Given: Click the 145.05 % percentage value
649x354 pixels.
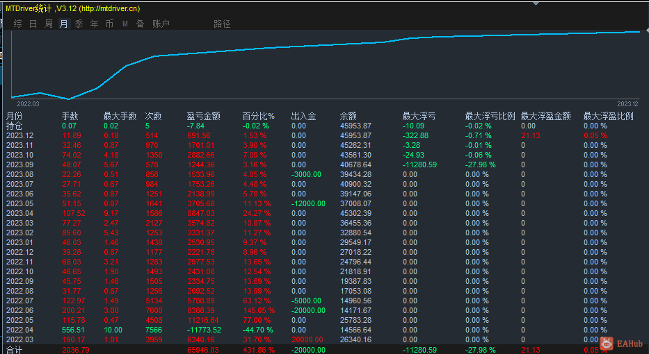Looking at the screenshot, I should pyautogui.click(x=259, y=310).
